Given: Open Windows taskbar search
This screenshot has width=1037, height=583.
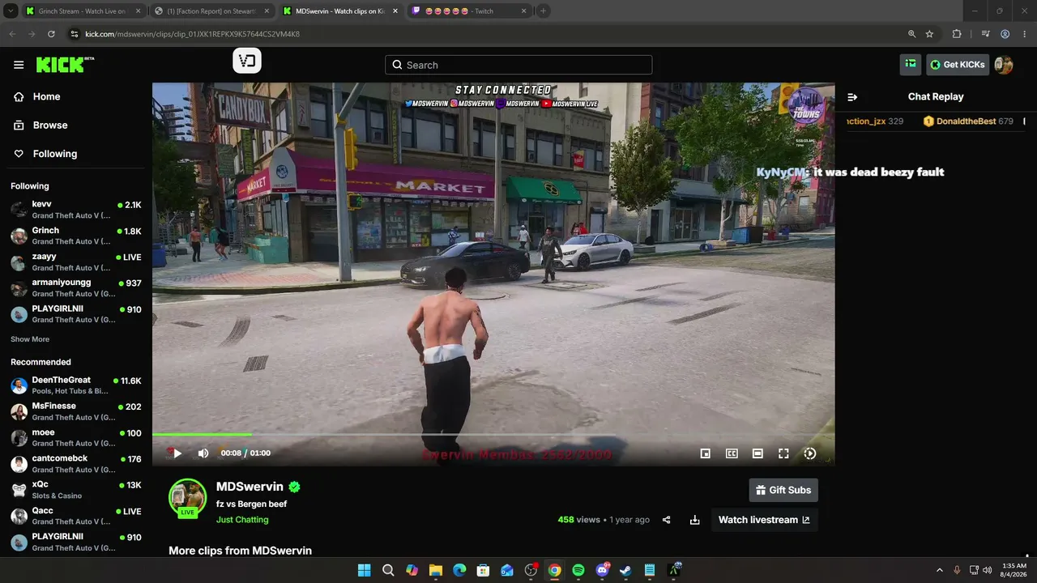Looking at the screenshot, I should click(388, 570).
